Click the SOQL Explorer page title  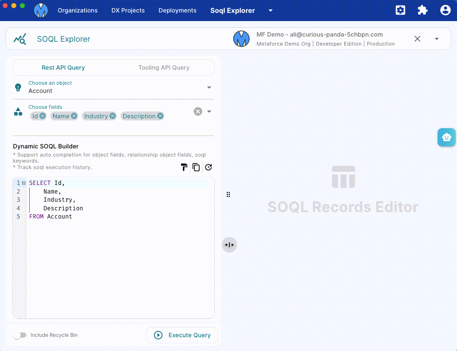64,39
